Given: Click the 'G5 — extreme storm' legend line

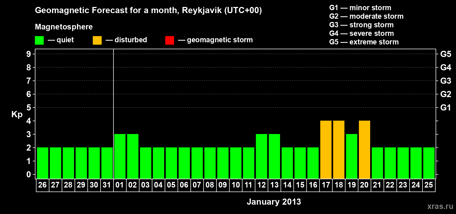Looking at the screenshot, I should [x=364, y=42].
